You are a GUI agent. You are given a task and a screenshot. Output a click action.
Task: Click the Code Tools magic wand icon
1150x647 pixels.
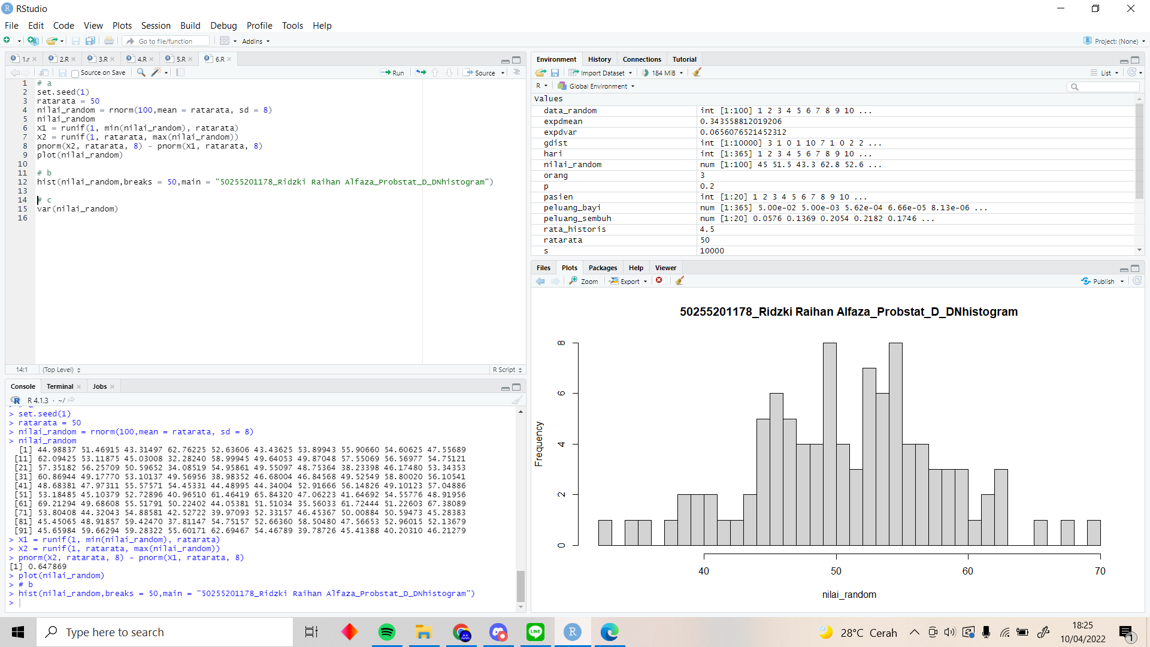point(156,72)
